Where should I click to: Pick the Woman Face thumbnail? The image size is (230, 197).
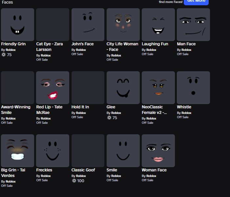[x=158, y=151]
